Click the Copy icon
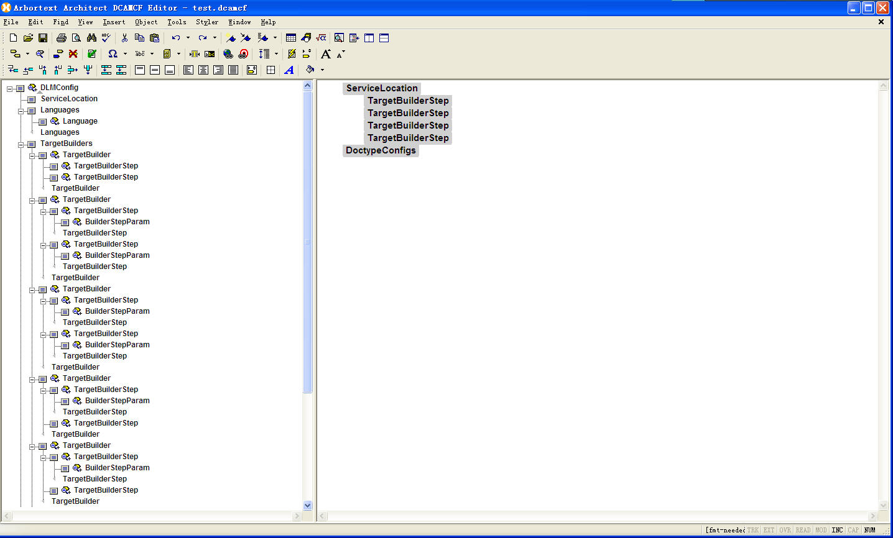Image resolution: width=893 pixels, height=538 pixels. tap(139, 38)
